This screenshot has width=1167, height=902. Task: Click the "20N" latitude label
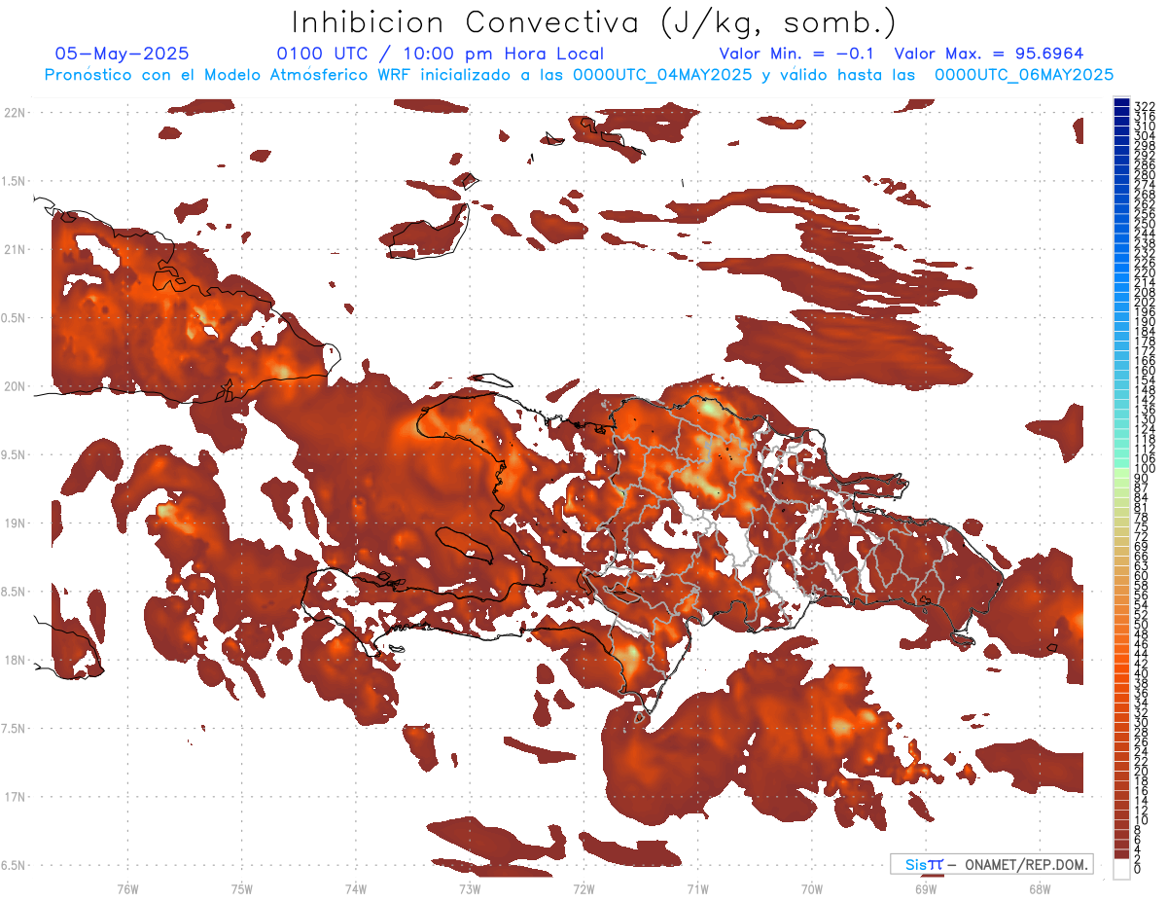point(15,386)
